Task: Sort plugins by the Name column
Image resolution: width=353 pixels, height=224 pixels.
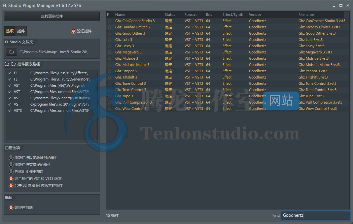Action: [x=120, y=15]
